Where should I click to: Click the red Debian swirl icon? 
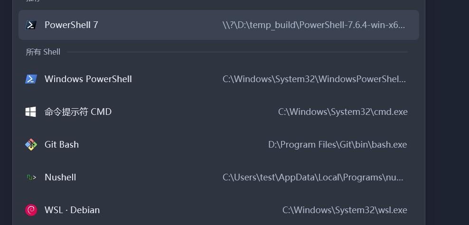tap(31, 210)
